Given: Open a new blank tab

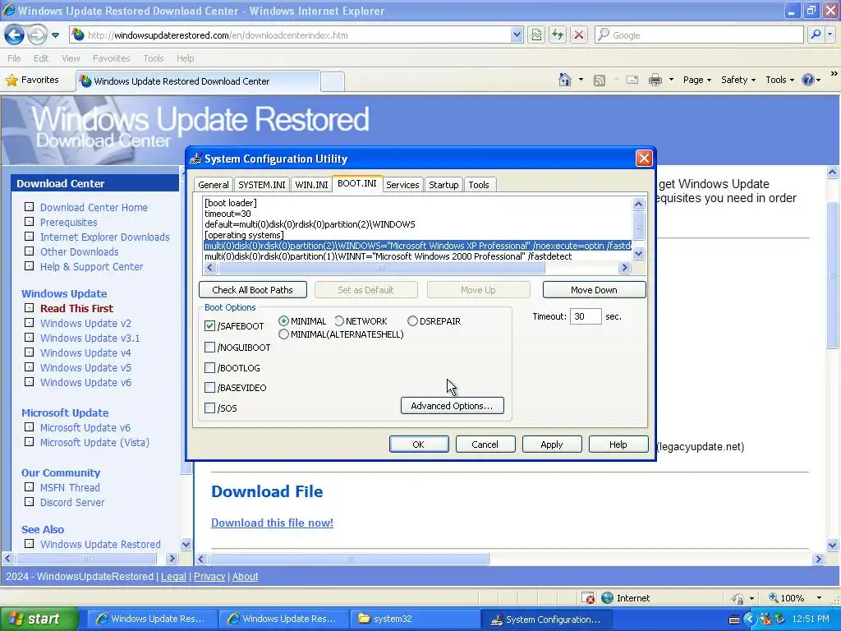Looking at the screenshot, I should click(333, 81).
